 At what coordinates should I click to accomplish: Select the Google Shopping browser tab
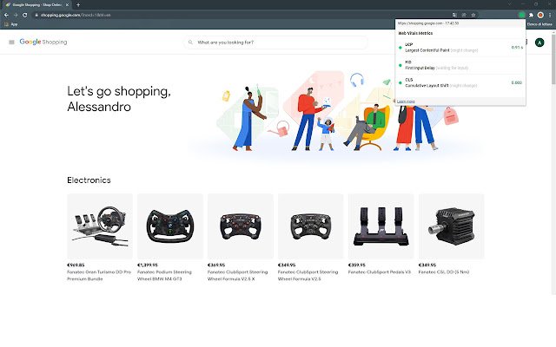[36, 5]
